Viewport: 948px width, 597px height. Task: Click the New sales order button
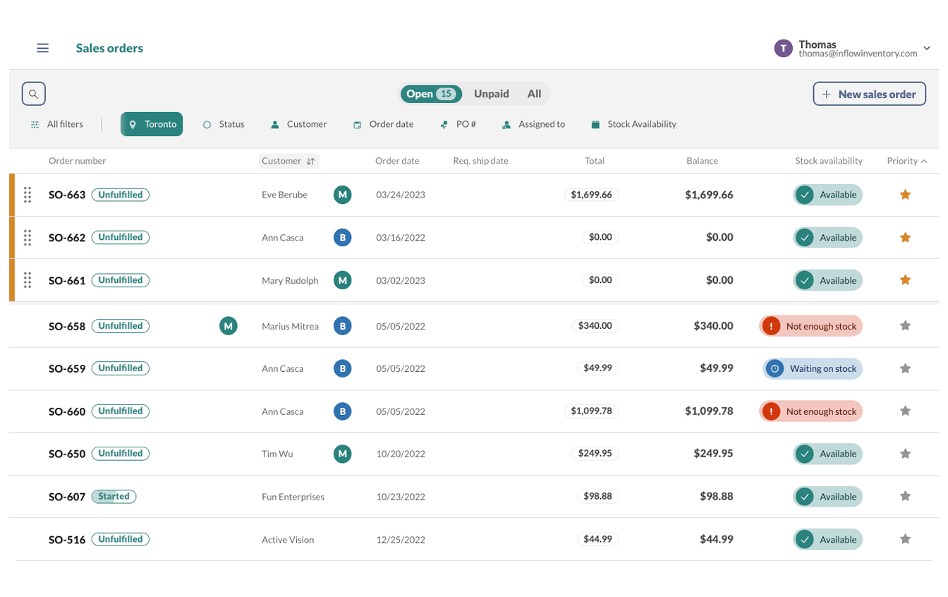pos(869,94)
